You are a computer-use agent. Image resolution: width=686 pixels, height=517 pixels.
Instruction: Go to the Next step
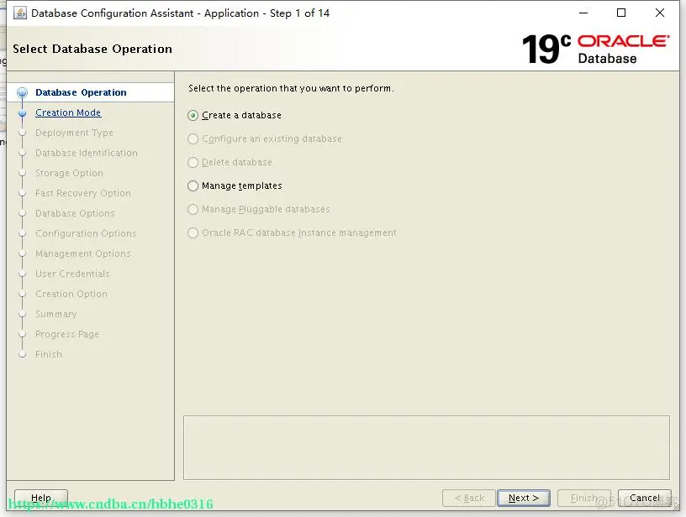point(523,498)
